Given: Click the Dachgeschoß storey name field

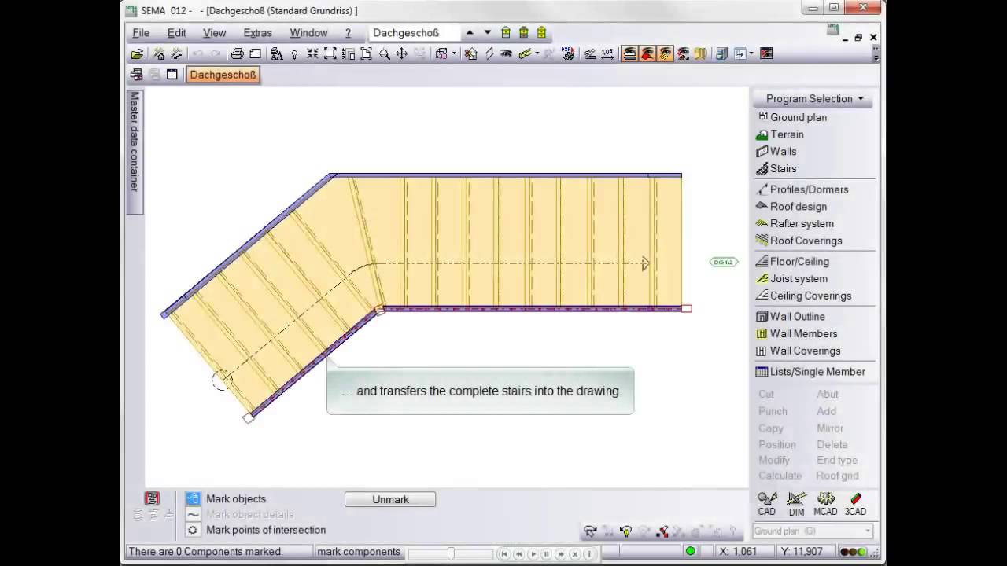Looking at the screenshot, I should tap(415, 33).
